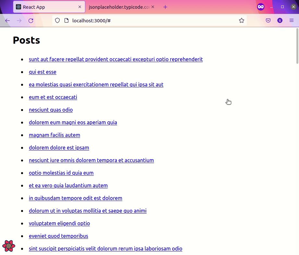Reload the current page

click(x=31, y=21)
